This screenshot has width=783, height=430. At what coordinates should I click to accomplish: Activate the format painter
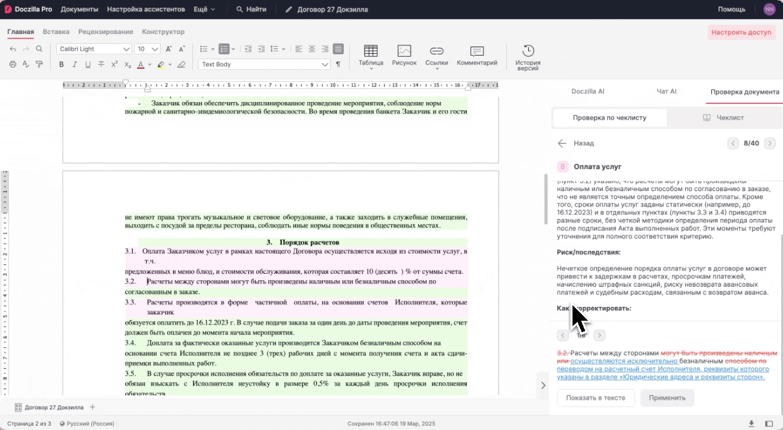pyautogui.click(x=39, y=64)
